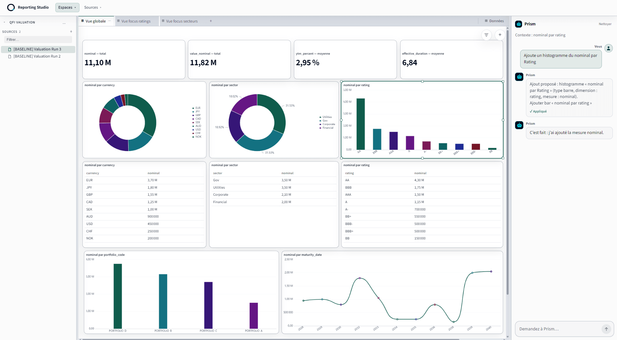
Task: Focus the Filtrer sources input
Action: pyautogui.click(x=38, y=40)
